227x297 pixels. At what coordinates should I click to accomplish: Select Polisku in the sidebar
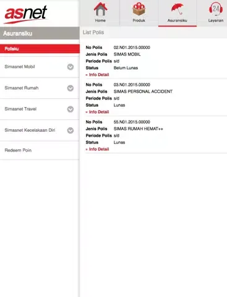(x=40, y=49)
